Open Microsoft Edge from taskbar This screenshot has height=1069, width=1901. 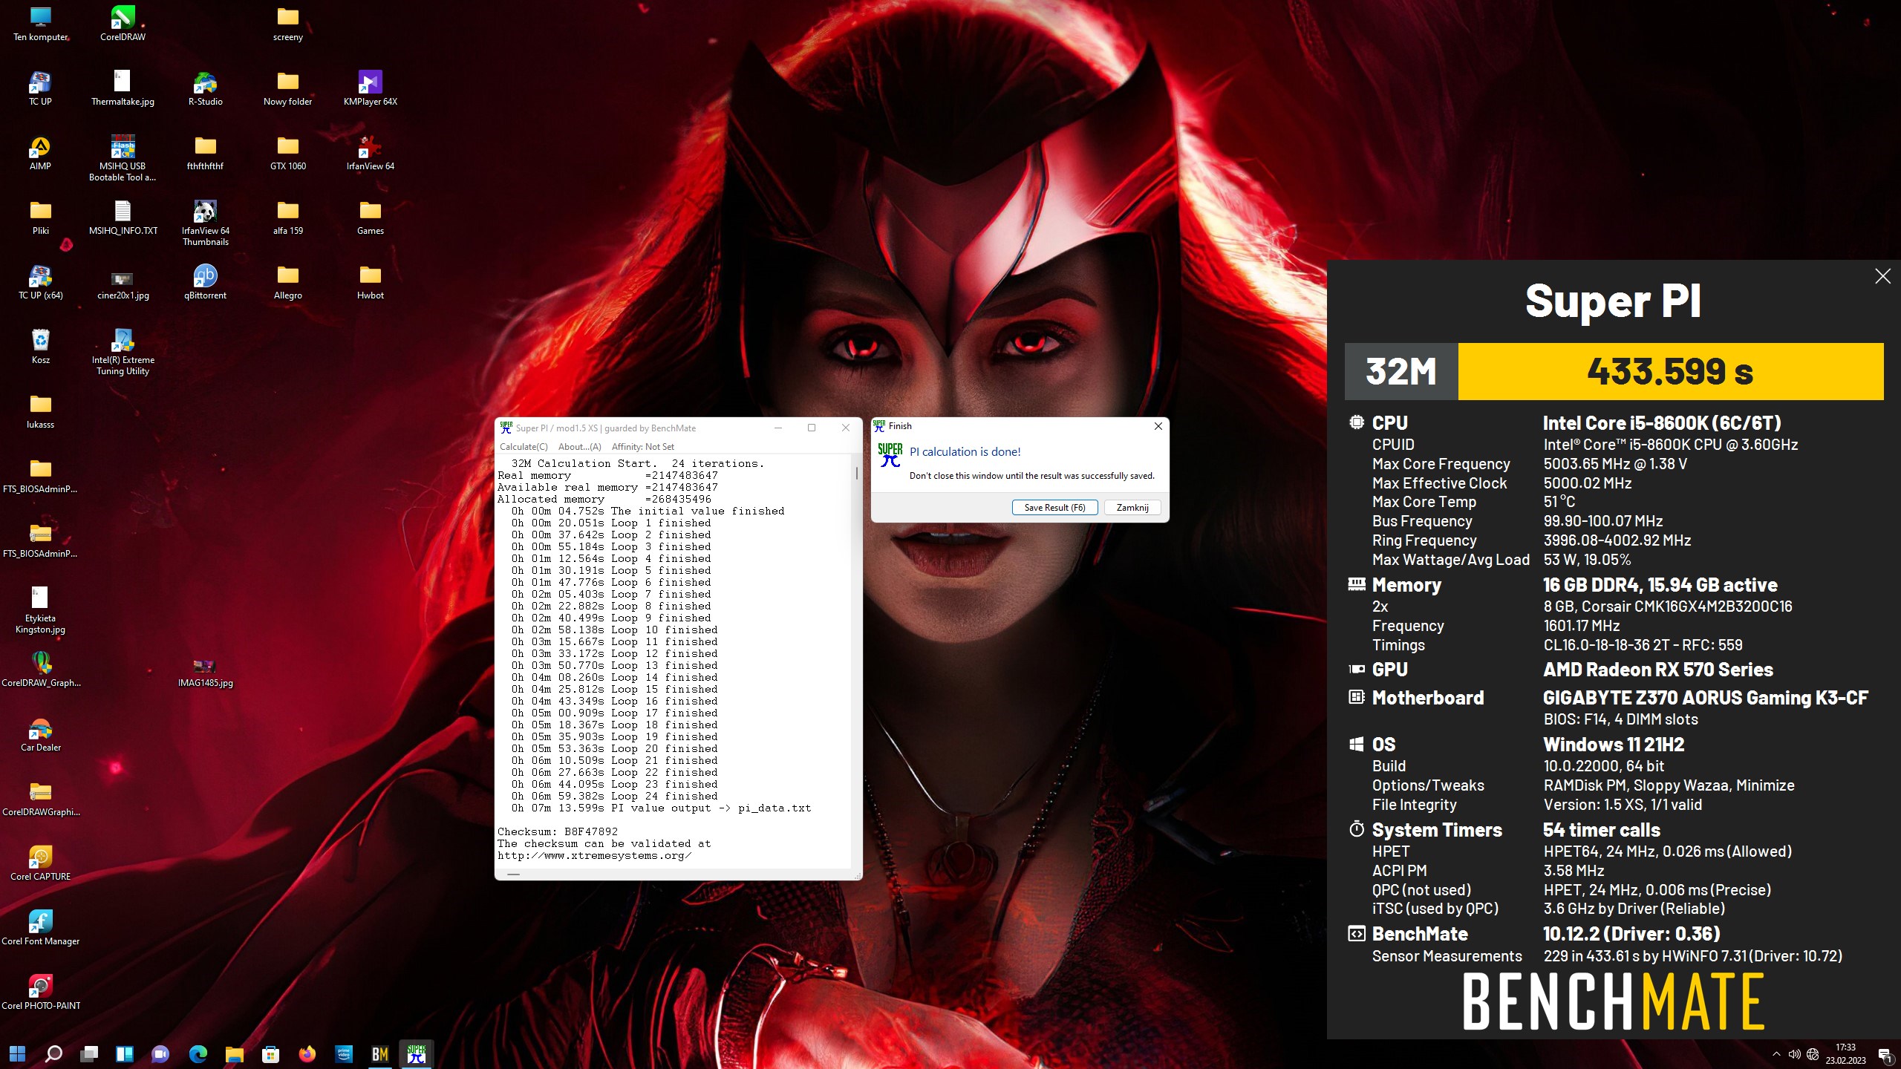198,1053
